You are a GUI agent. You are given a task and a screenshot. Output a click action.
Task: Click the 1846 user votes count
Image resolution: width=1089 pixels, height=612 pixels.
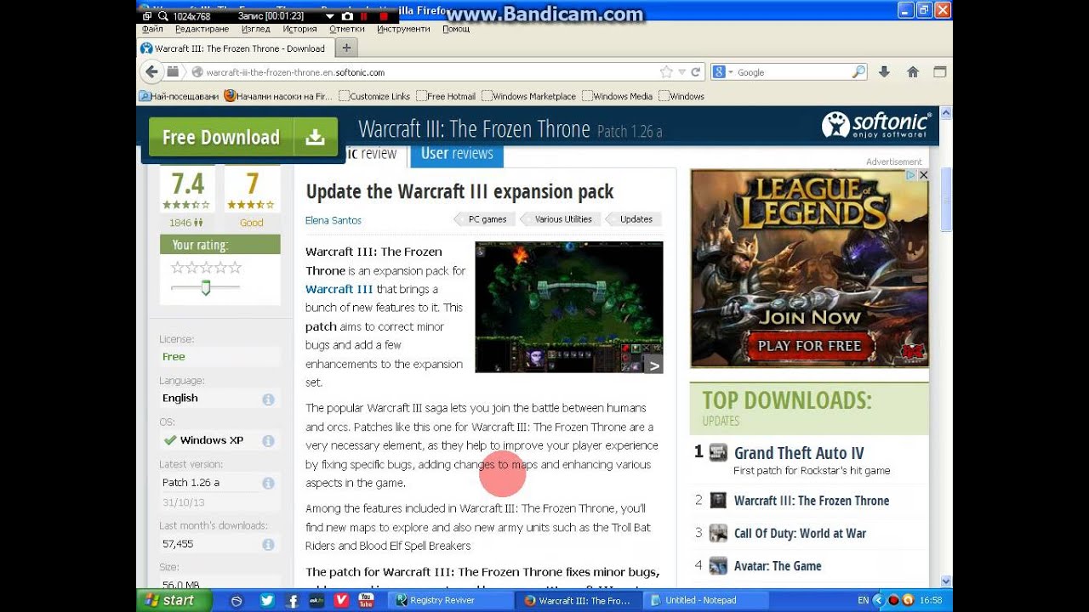(185, 223)
